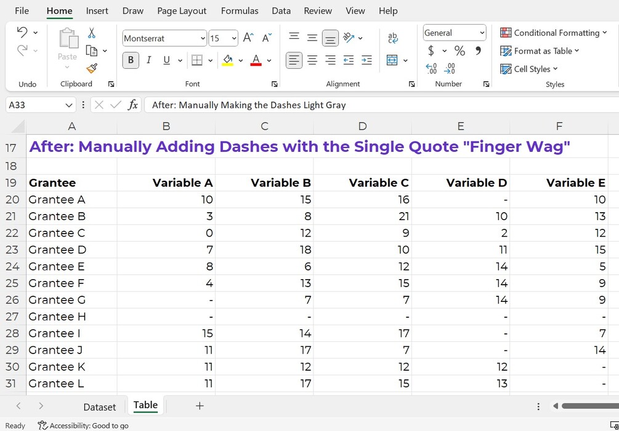Screen dimensions: 619x431
Task: Apply the Comma Style format
Action: tap(478, 50)
